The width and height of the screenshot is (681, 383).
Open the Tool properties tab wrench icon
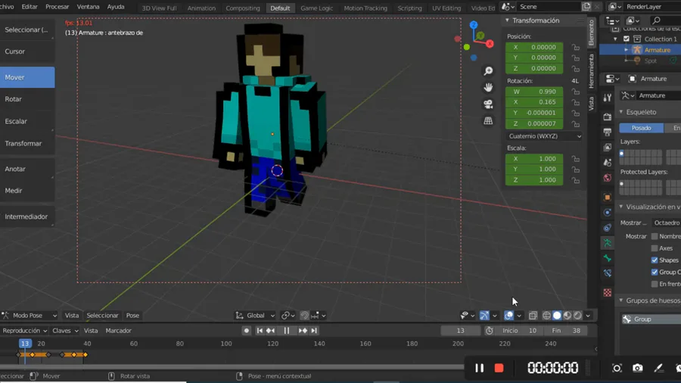point(608,98)
